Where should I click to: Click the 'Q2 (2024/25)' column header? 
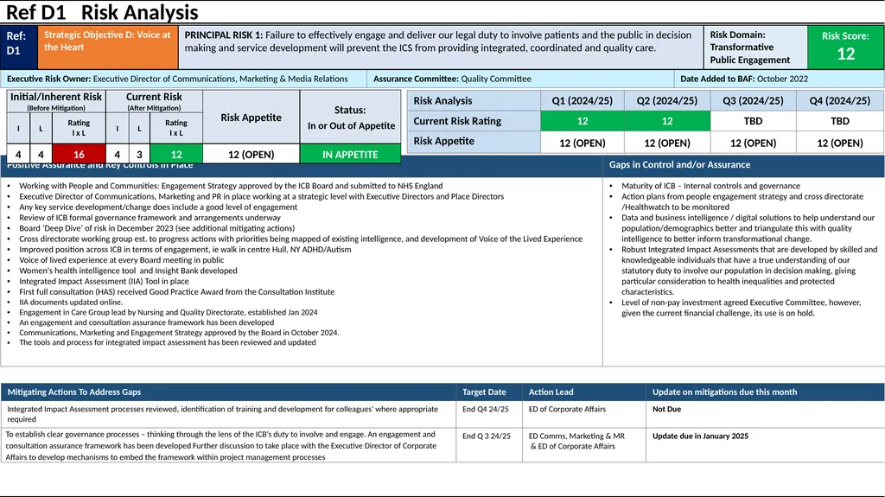667,100
